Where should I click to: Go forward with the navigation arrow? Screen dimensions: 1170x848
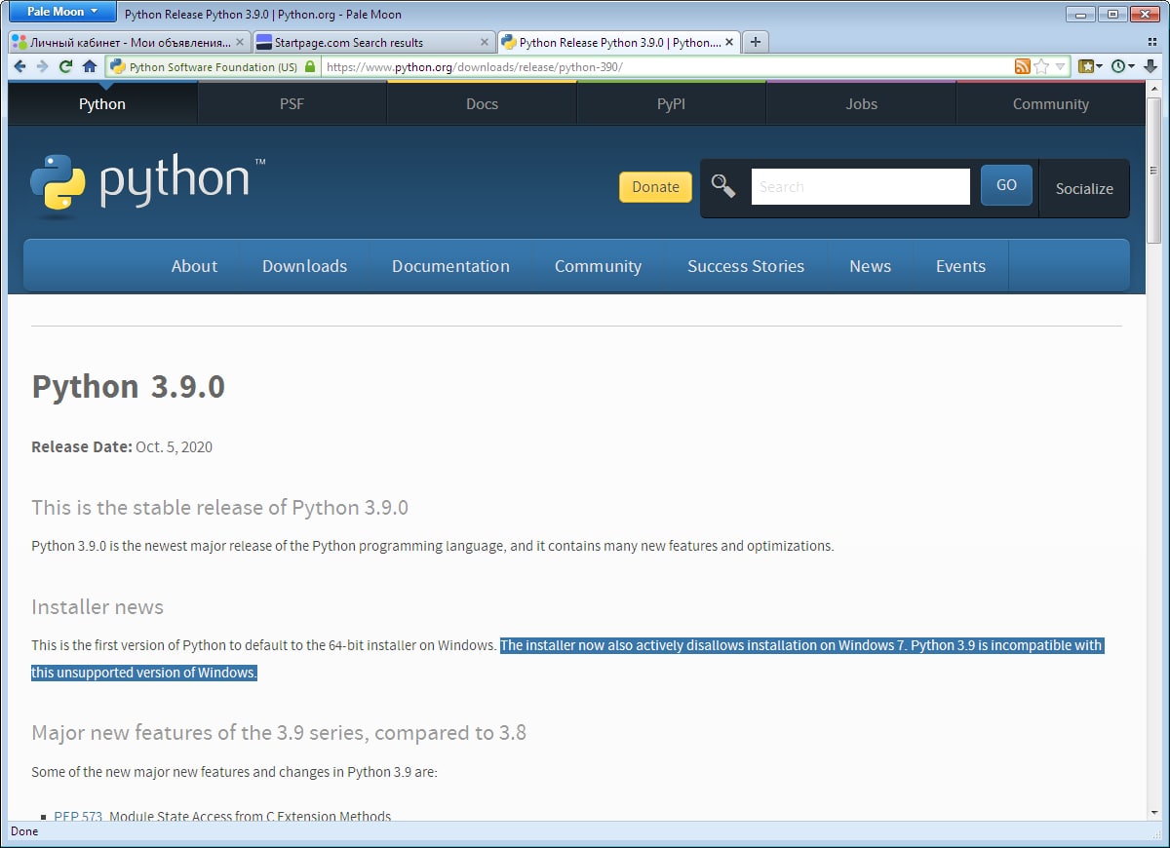(x=42, y=66)
